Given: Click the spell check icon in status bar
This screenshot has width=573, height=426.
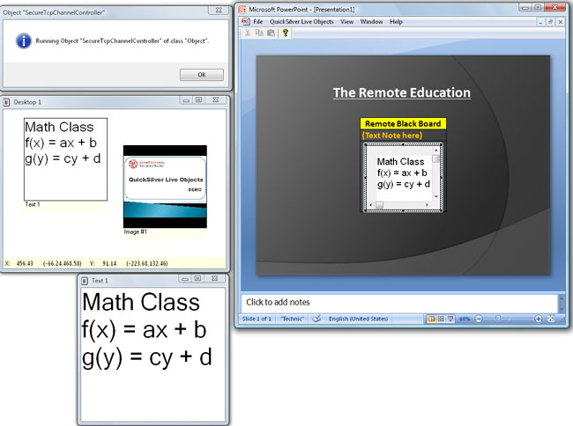Looking at the screenshot, I should click(316, 319).
